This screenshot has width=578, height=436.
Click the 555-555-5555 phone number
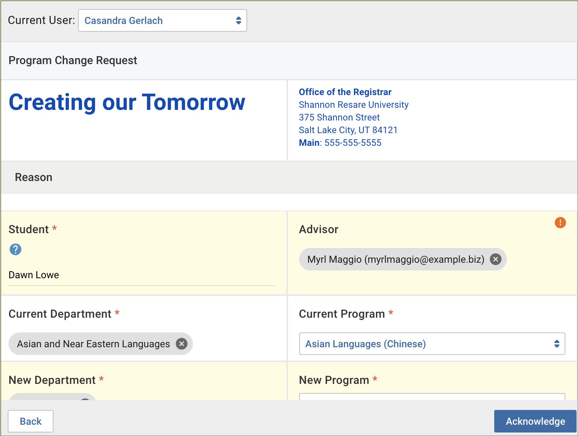(353, 143)
